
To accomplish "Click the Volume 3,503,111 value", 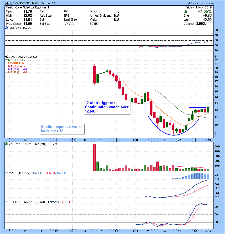I will pos(204,24).
